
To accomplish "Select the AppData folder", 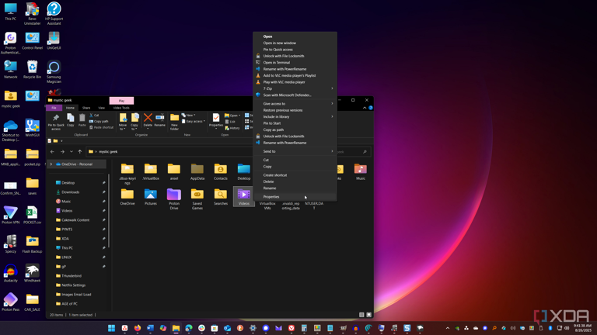I will click(x=197, y=171).
